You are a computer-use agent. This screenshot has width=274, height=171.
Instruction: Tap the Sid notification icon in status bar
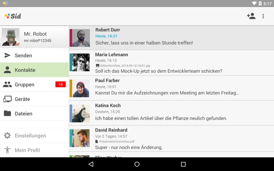coord(5,3)
